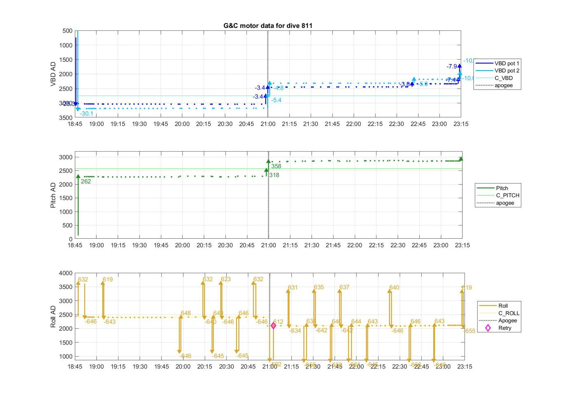Image resolution: width=576 pixels, height=405 pixels.
Task: Click the green line sample beside "Pitch"
Action: pos(485,188)
